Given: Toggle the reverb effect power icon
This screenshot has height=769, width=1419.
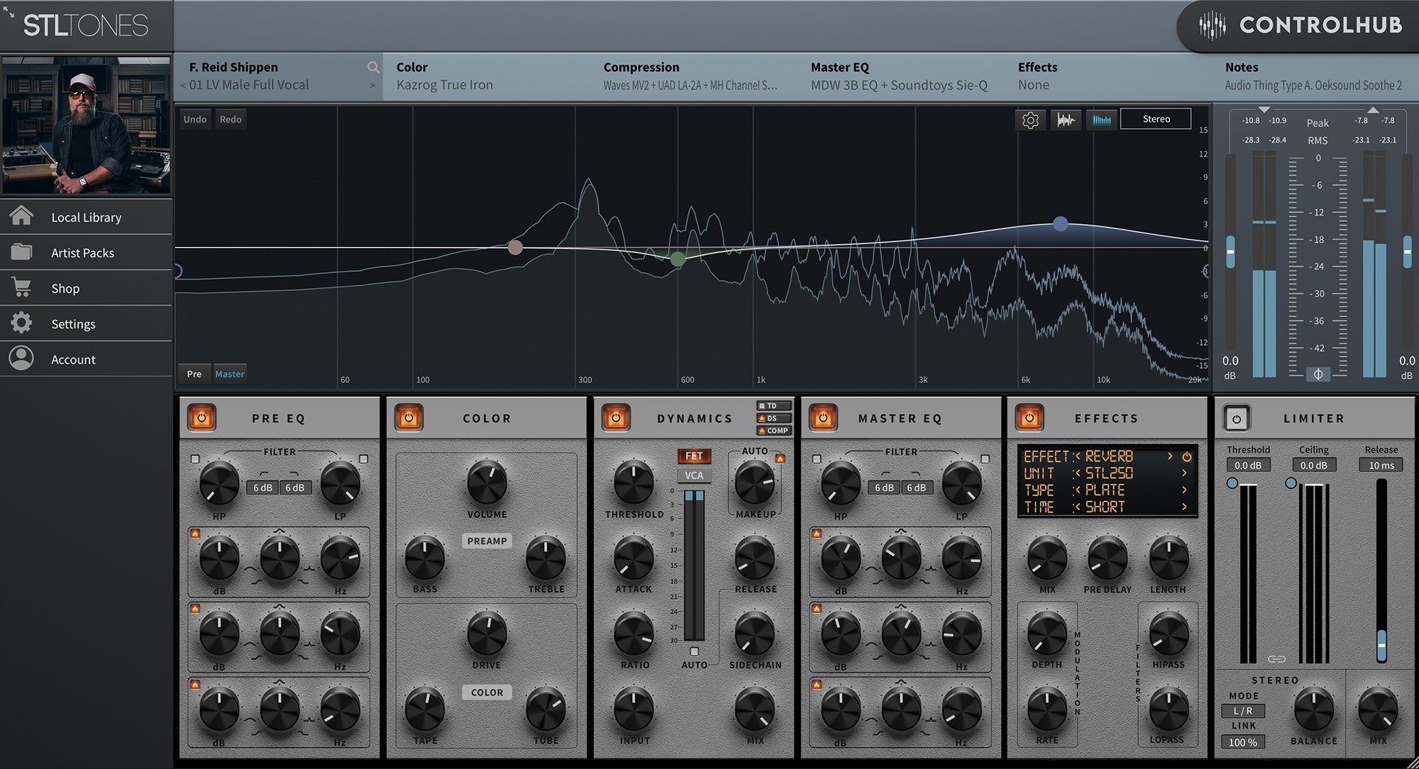Looking at the screenshot, I should [1186, 456].
